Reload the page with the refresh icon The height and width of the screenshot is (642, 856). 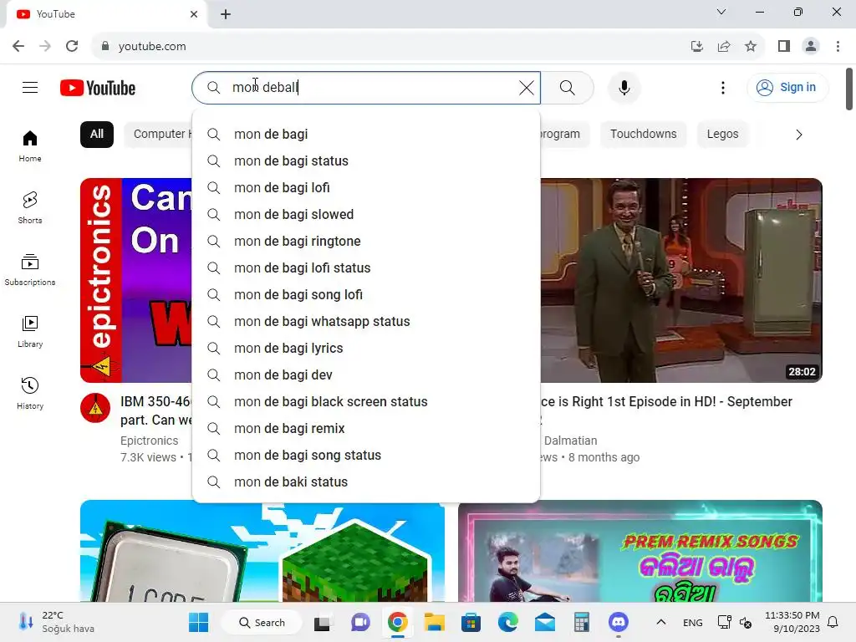[72, 47]
